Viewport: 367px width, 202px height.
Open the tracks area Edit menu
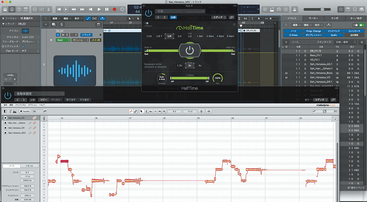click(56, 19)
